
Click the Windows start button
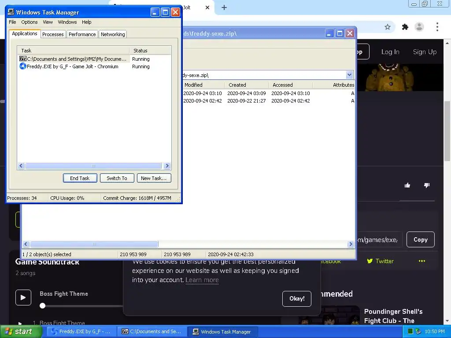coord(21,331)
